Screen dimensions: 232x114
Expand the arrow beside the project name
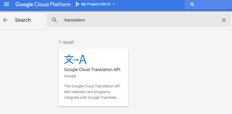coord(114,5)
